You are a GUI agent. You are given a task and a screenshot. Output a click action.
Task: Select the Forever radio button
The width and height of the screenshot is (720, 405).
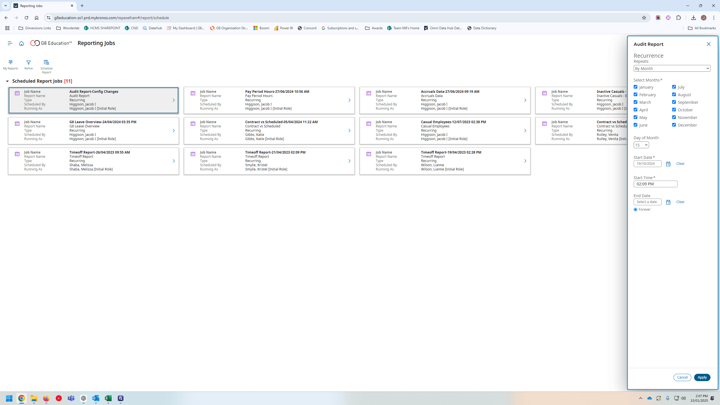pos(635,210)
